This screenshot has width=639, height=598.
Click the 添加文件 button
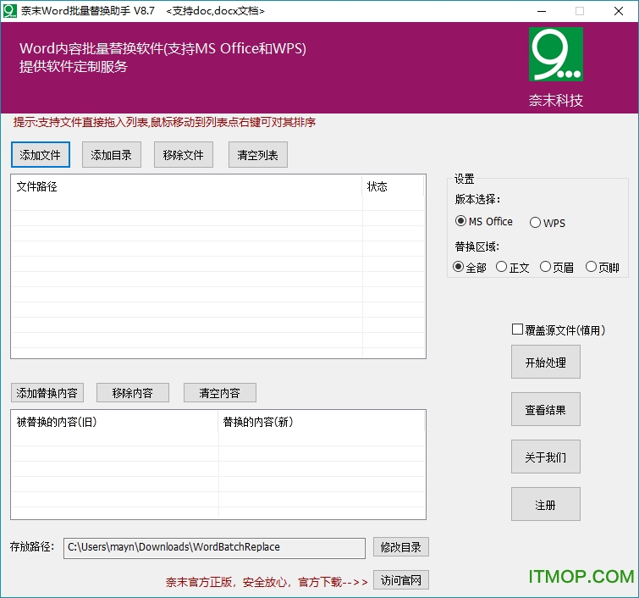(41, 155)
